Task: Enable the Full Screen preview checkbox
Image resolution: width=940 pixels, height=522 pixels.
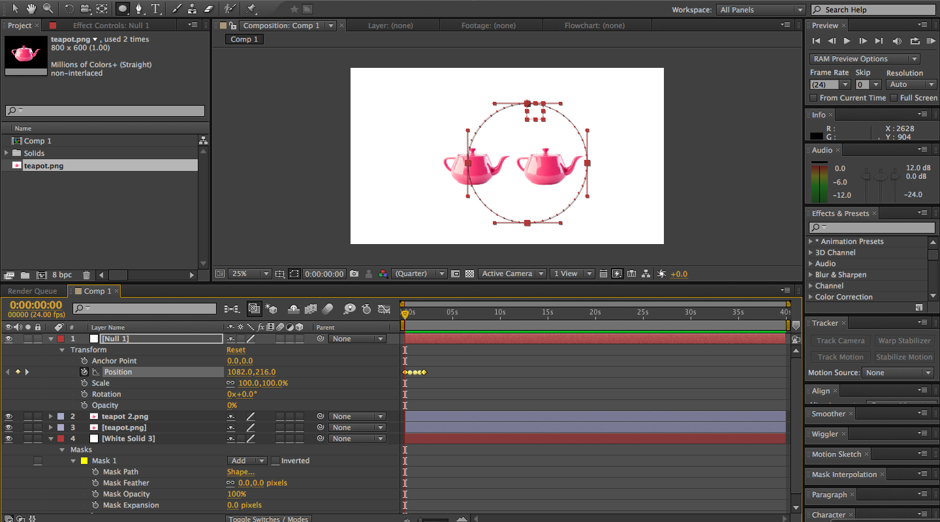Action: coord(894,98)
